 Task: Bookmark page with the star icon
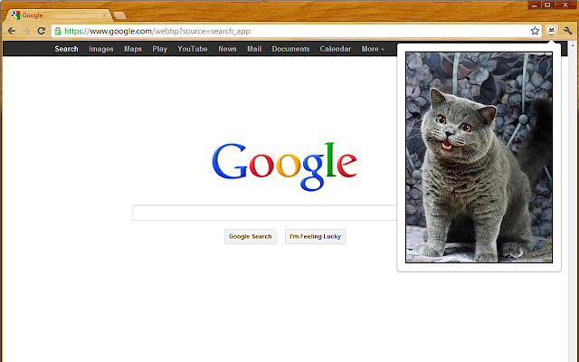pos(535,31)
